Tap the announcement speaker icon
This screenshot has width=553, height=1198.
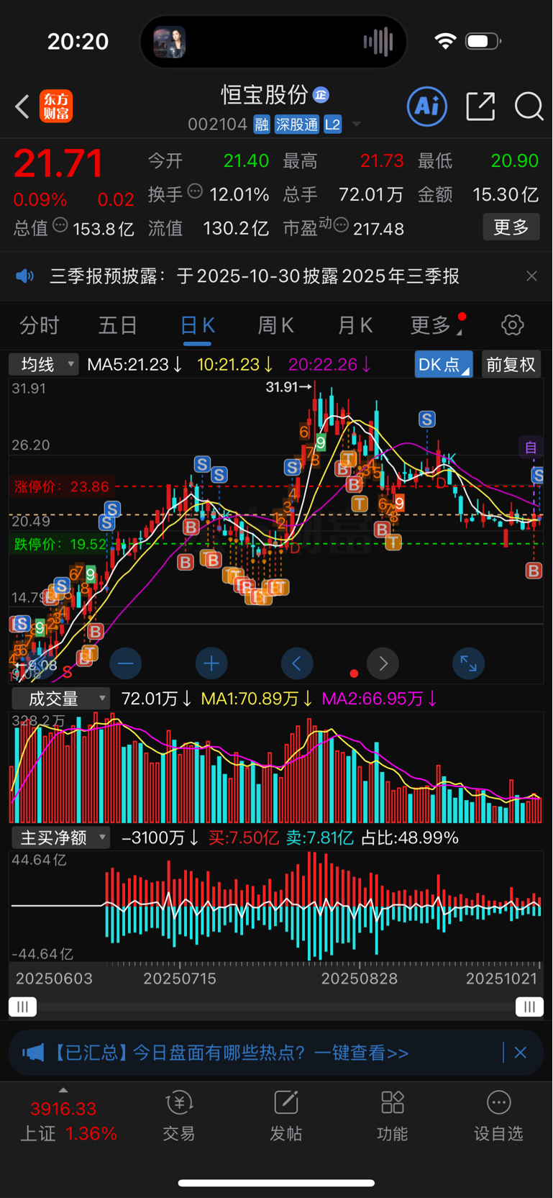click(25, 276)
